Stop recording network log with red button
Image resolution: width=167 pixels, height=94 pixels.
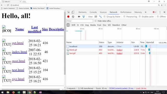click(68, 17)
